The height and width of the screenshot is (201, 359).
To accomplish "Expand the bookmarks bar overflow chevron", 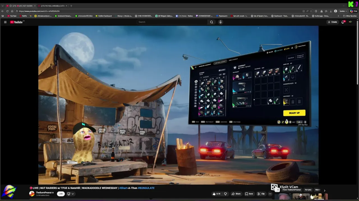I will coord(338,16).
